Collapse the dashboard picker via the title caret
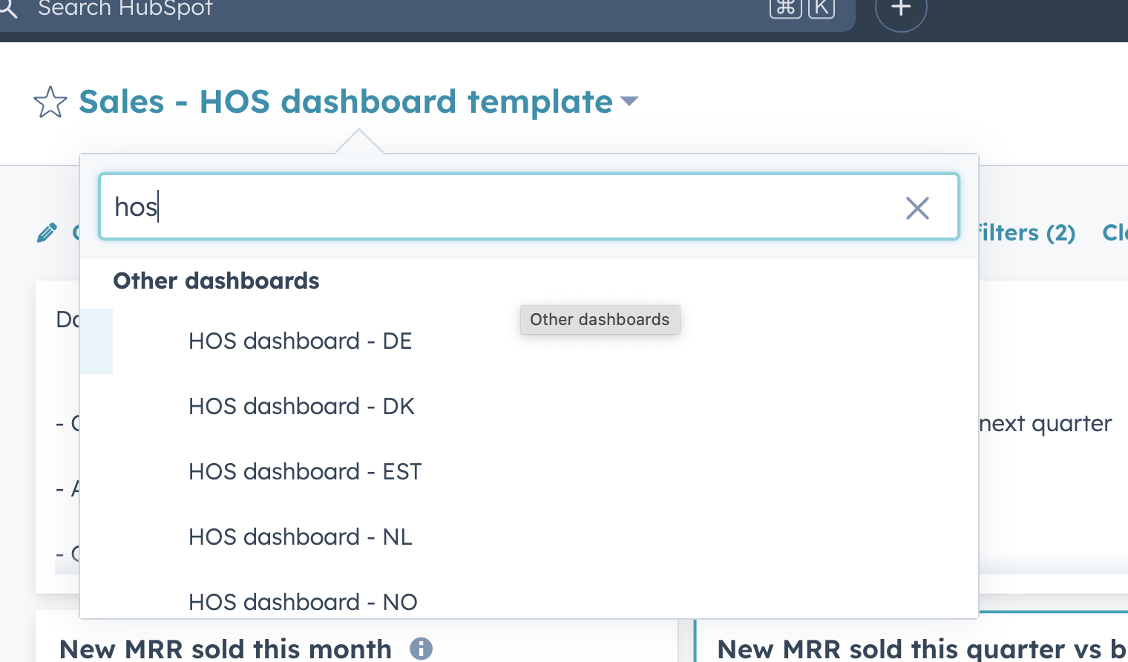 pos(629,101)
